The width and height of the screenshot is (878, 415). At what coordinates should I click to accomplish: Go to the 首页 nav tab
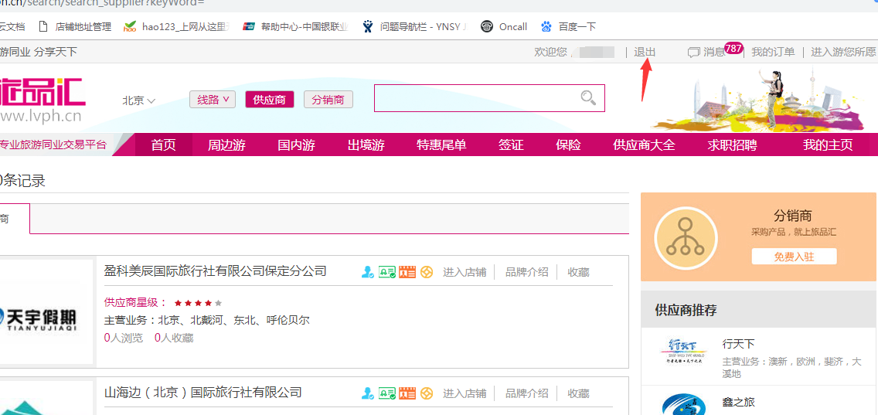(164, 145)
